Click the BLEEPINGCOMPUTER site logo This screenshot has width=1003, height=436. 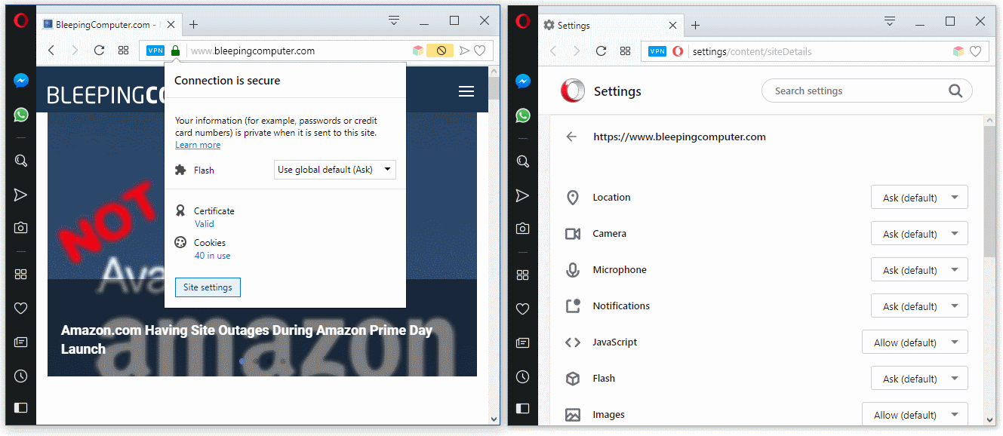[106, 94]
